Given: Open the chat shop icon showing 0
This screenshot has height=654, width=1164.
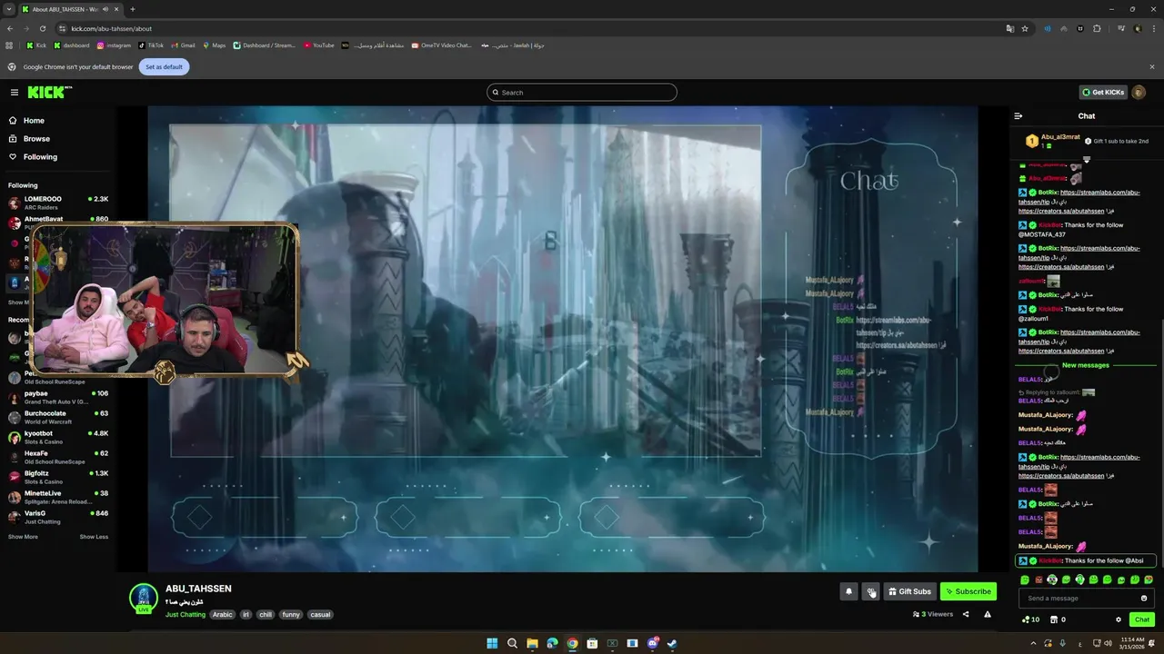Looking at the screenshot, I should 1058,619.
